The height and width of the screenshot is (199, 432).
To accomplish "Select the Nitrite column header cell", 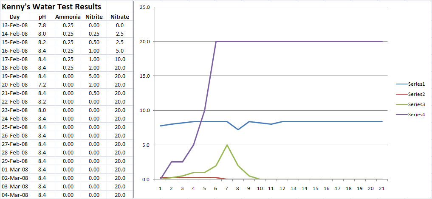I will click(x=93, y=17).
